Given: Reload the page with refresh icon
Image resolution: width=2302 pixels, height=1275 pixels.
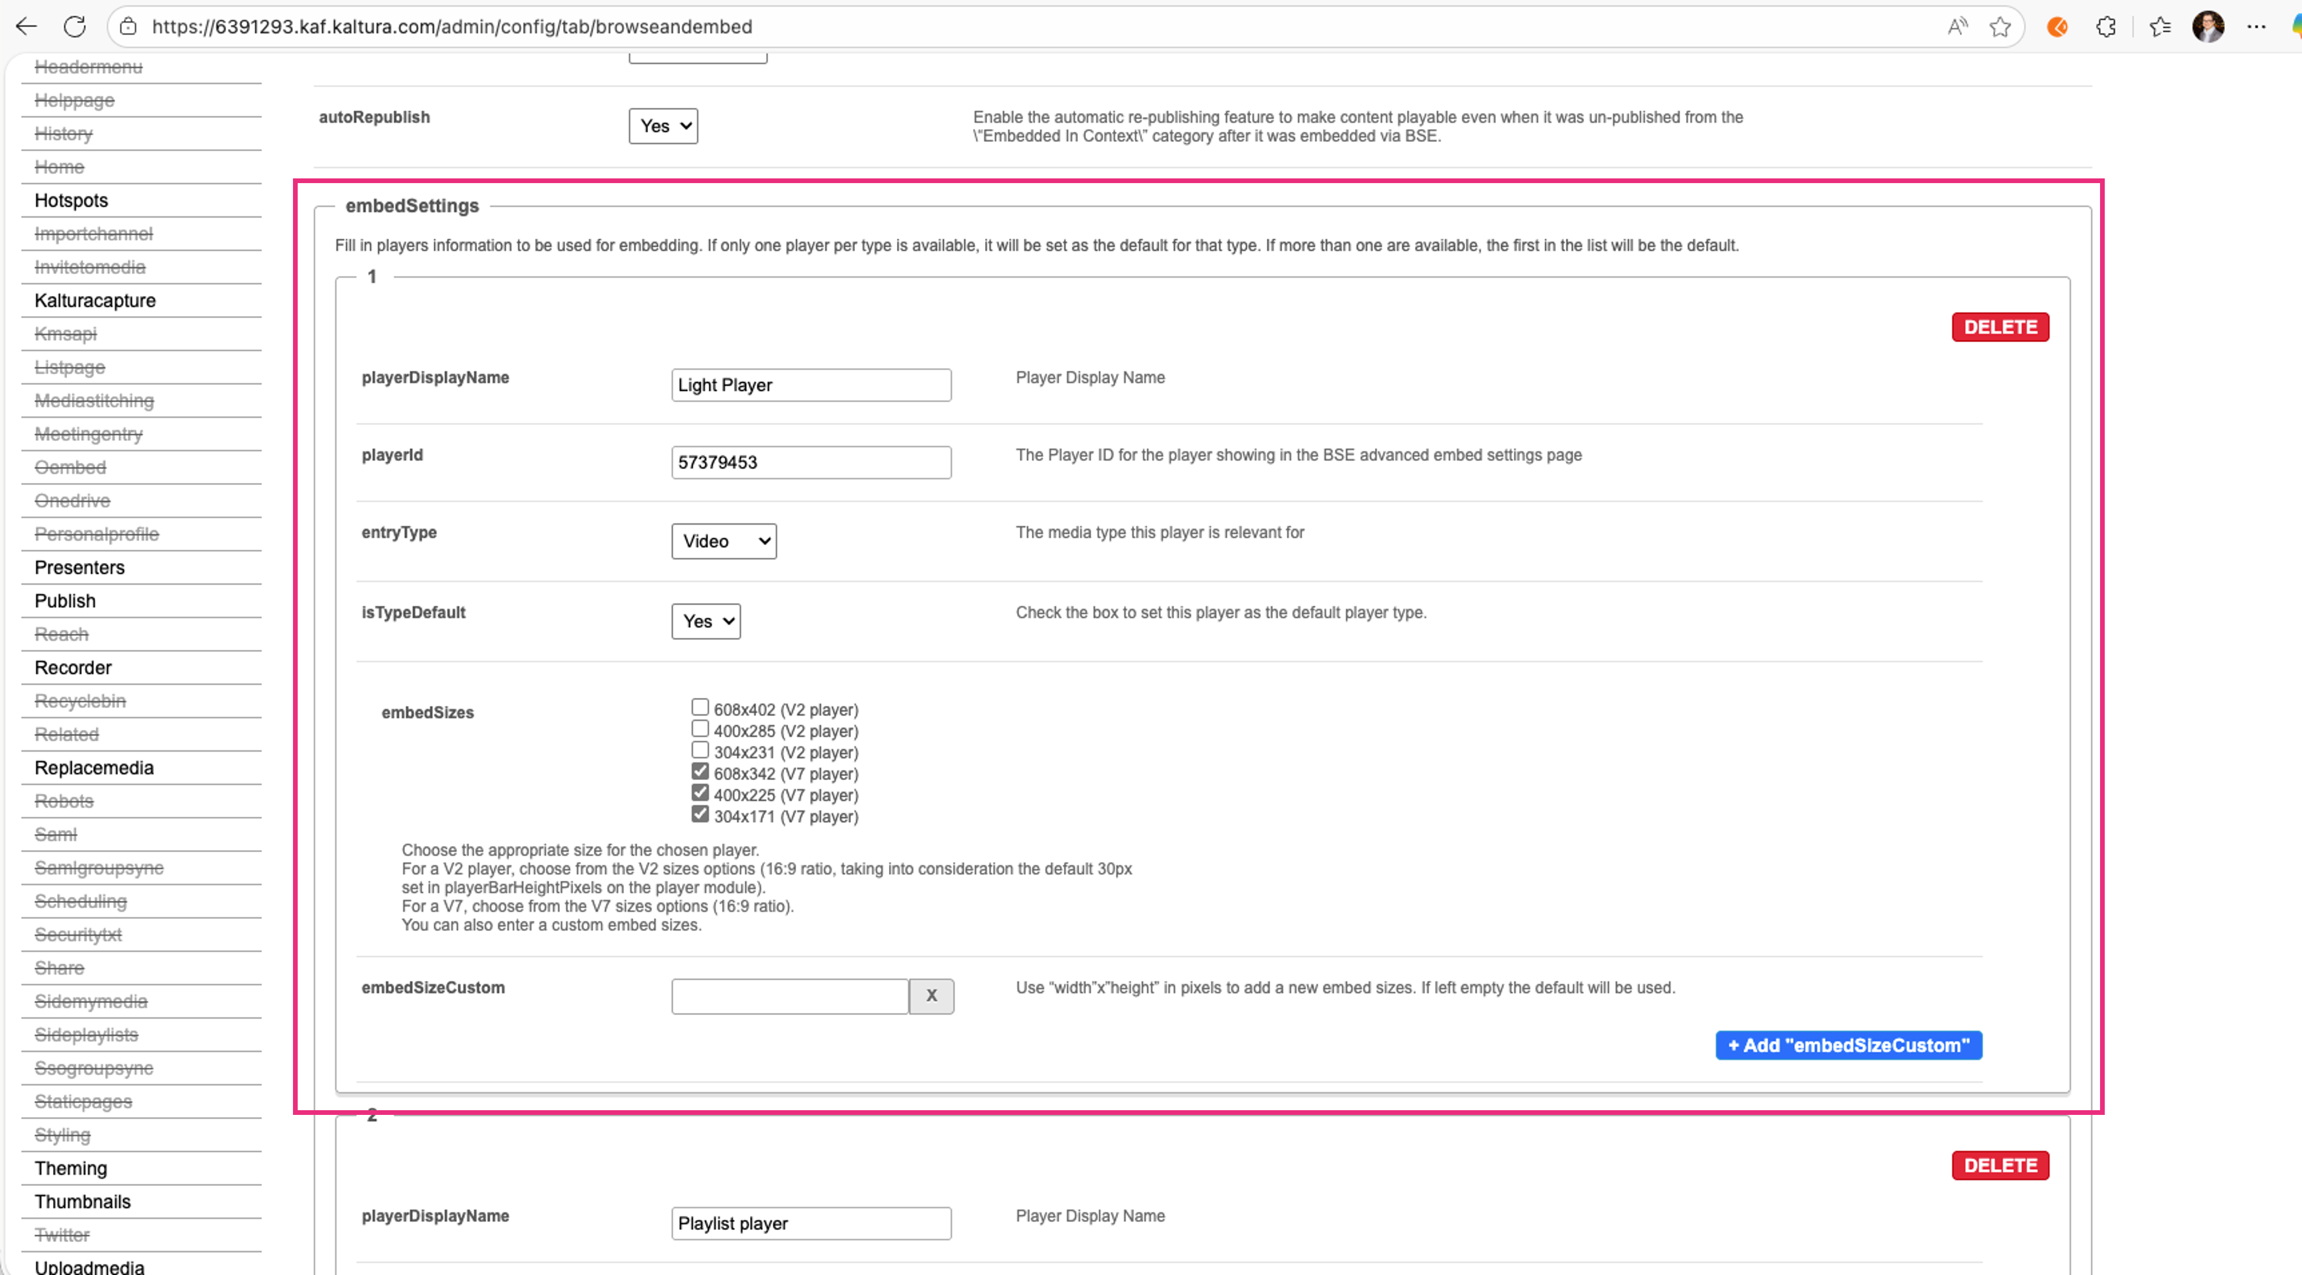Looking at the screenshot, I should point(75,27).
